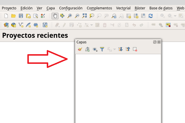Refresh the map canvas

[151, 16]
